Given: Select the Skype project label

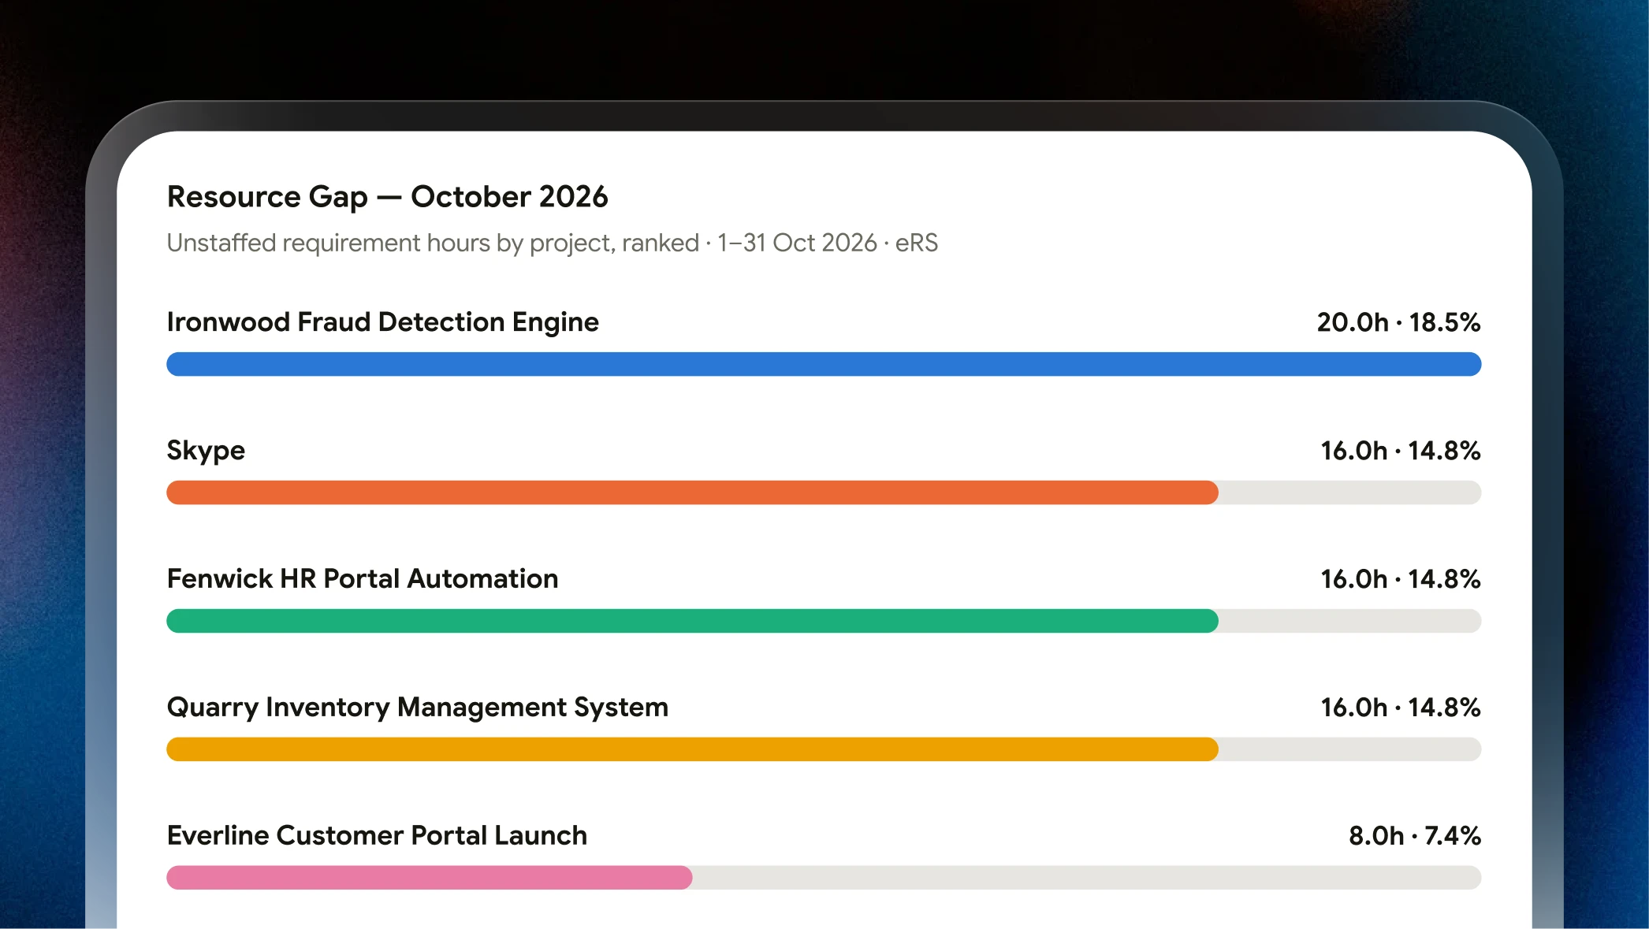Looking at the screenshot, I should coord(206,451).
